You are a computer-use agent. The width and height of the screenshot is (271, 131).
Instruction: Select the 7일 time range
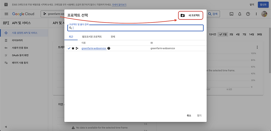click(244, 34)
